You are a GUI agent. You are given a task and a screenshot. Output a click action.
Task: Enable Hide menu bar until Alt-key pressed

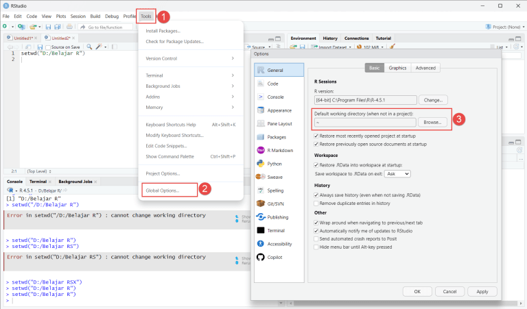[316, 247]
